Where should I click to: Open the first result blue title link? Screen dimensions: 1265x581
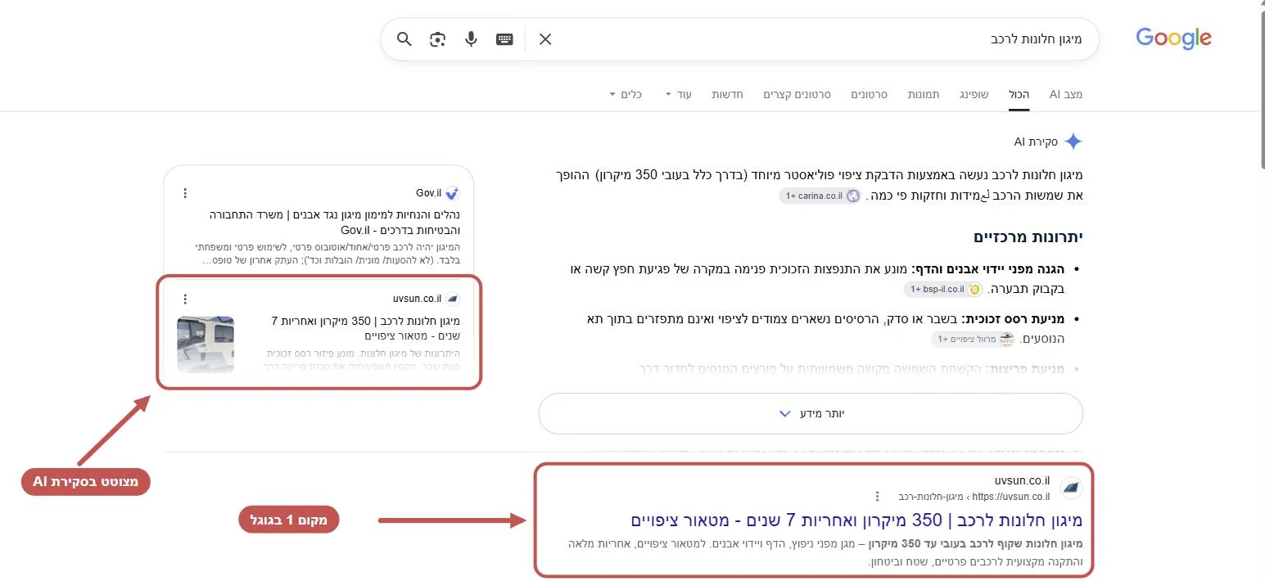tap(856, 520)
